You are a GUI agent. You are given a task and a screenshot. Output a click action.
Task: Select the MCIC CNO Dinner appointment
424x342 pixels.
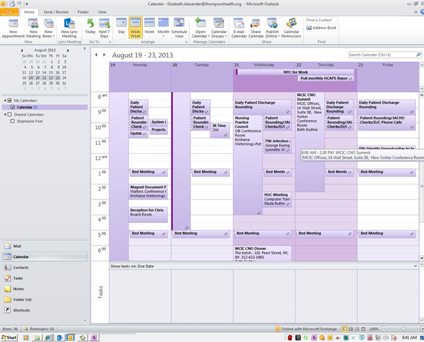(x=262, y=254)
